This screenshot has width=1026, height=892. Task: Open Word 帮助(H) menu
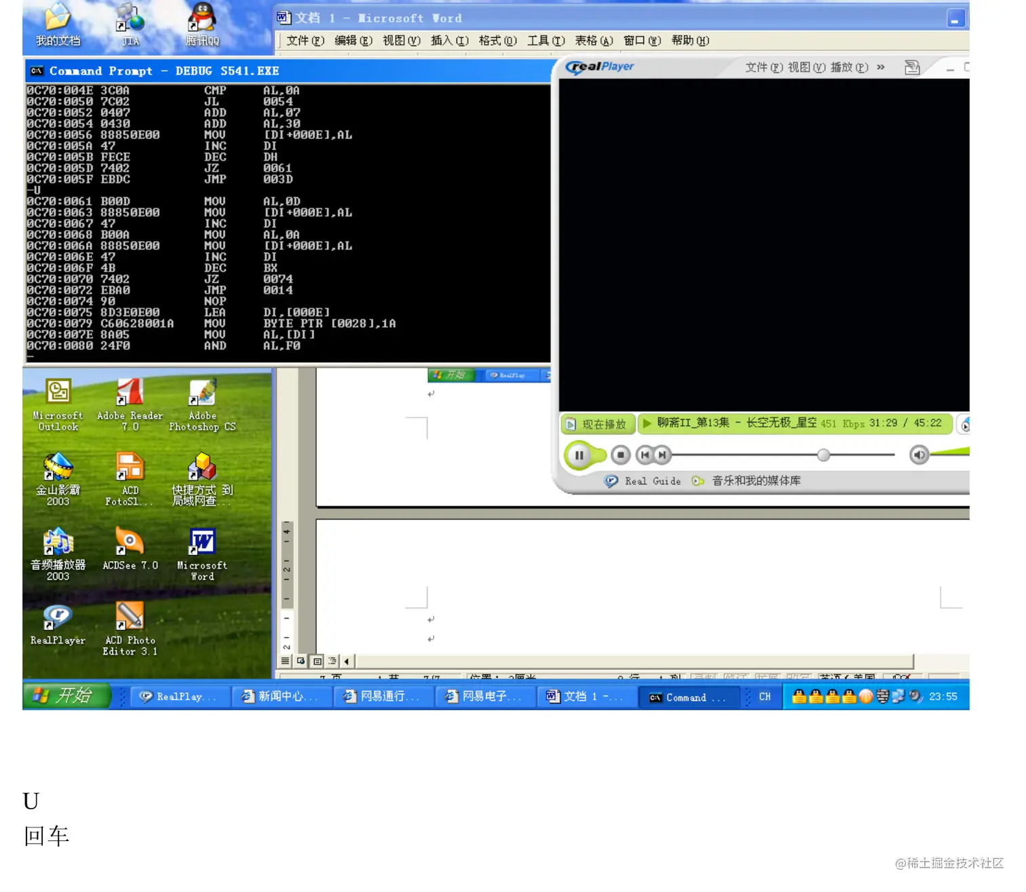tap(690, 41)
